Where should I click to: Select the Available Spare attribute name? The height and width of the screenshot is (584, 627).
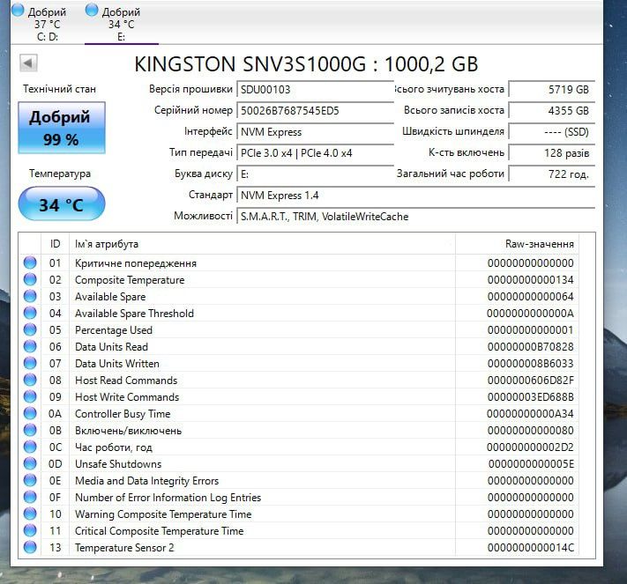coord(110,297)
